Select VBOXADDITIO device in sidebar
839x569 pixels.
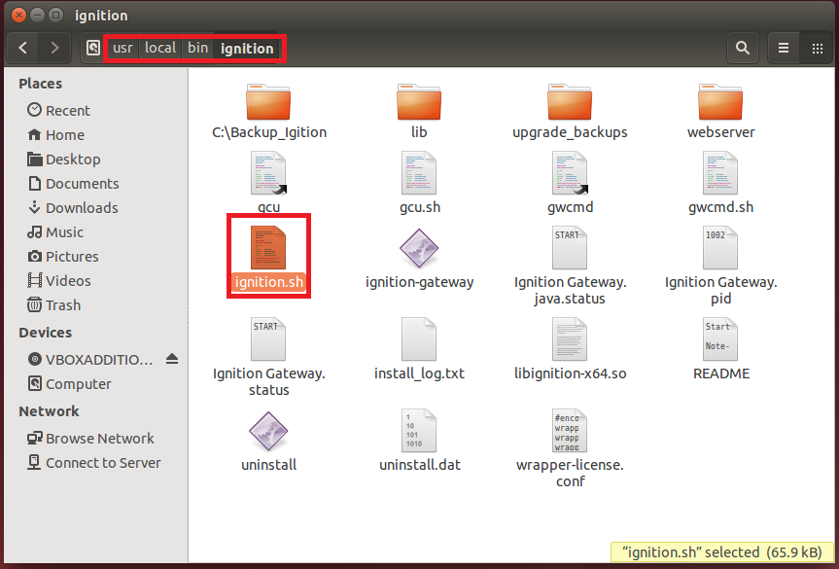[89, 359]
